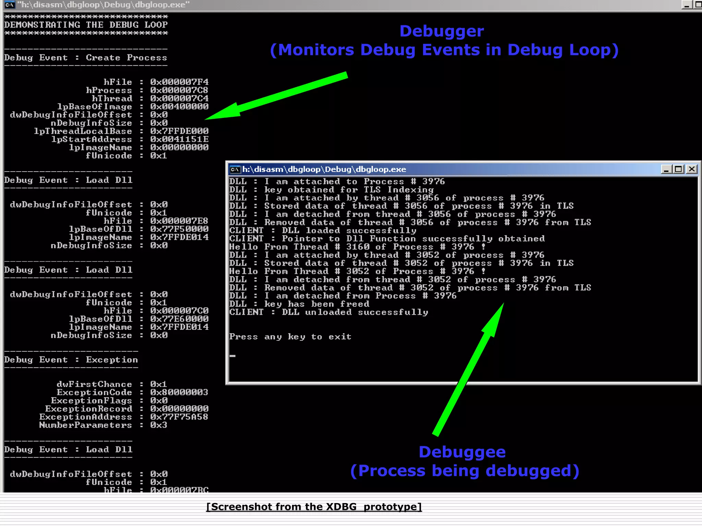
Task: Click the 'DEMONSTRATING THE DEBUG LOOP' heading
Action: tap(86, 25)
